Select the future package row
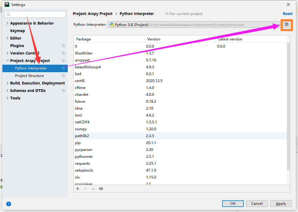This screenshot has height=212, width=298. [x=180, y=101]
